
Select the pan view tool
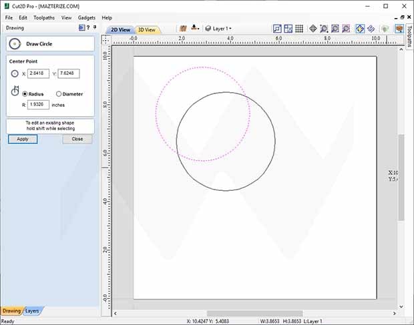point(313,29)
